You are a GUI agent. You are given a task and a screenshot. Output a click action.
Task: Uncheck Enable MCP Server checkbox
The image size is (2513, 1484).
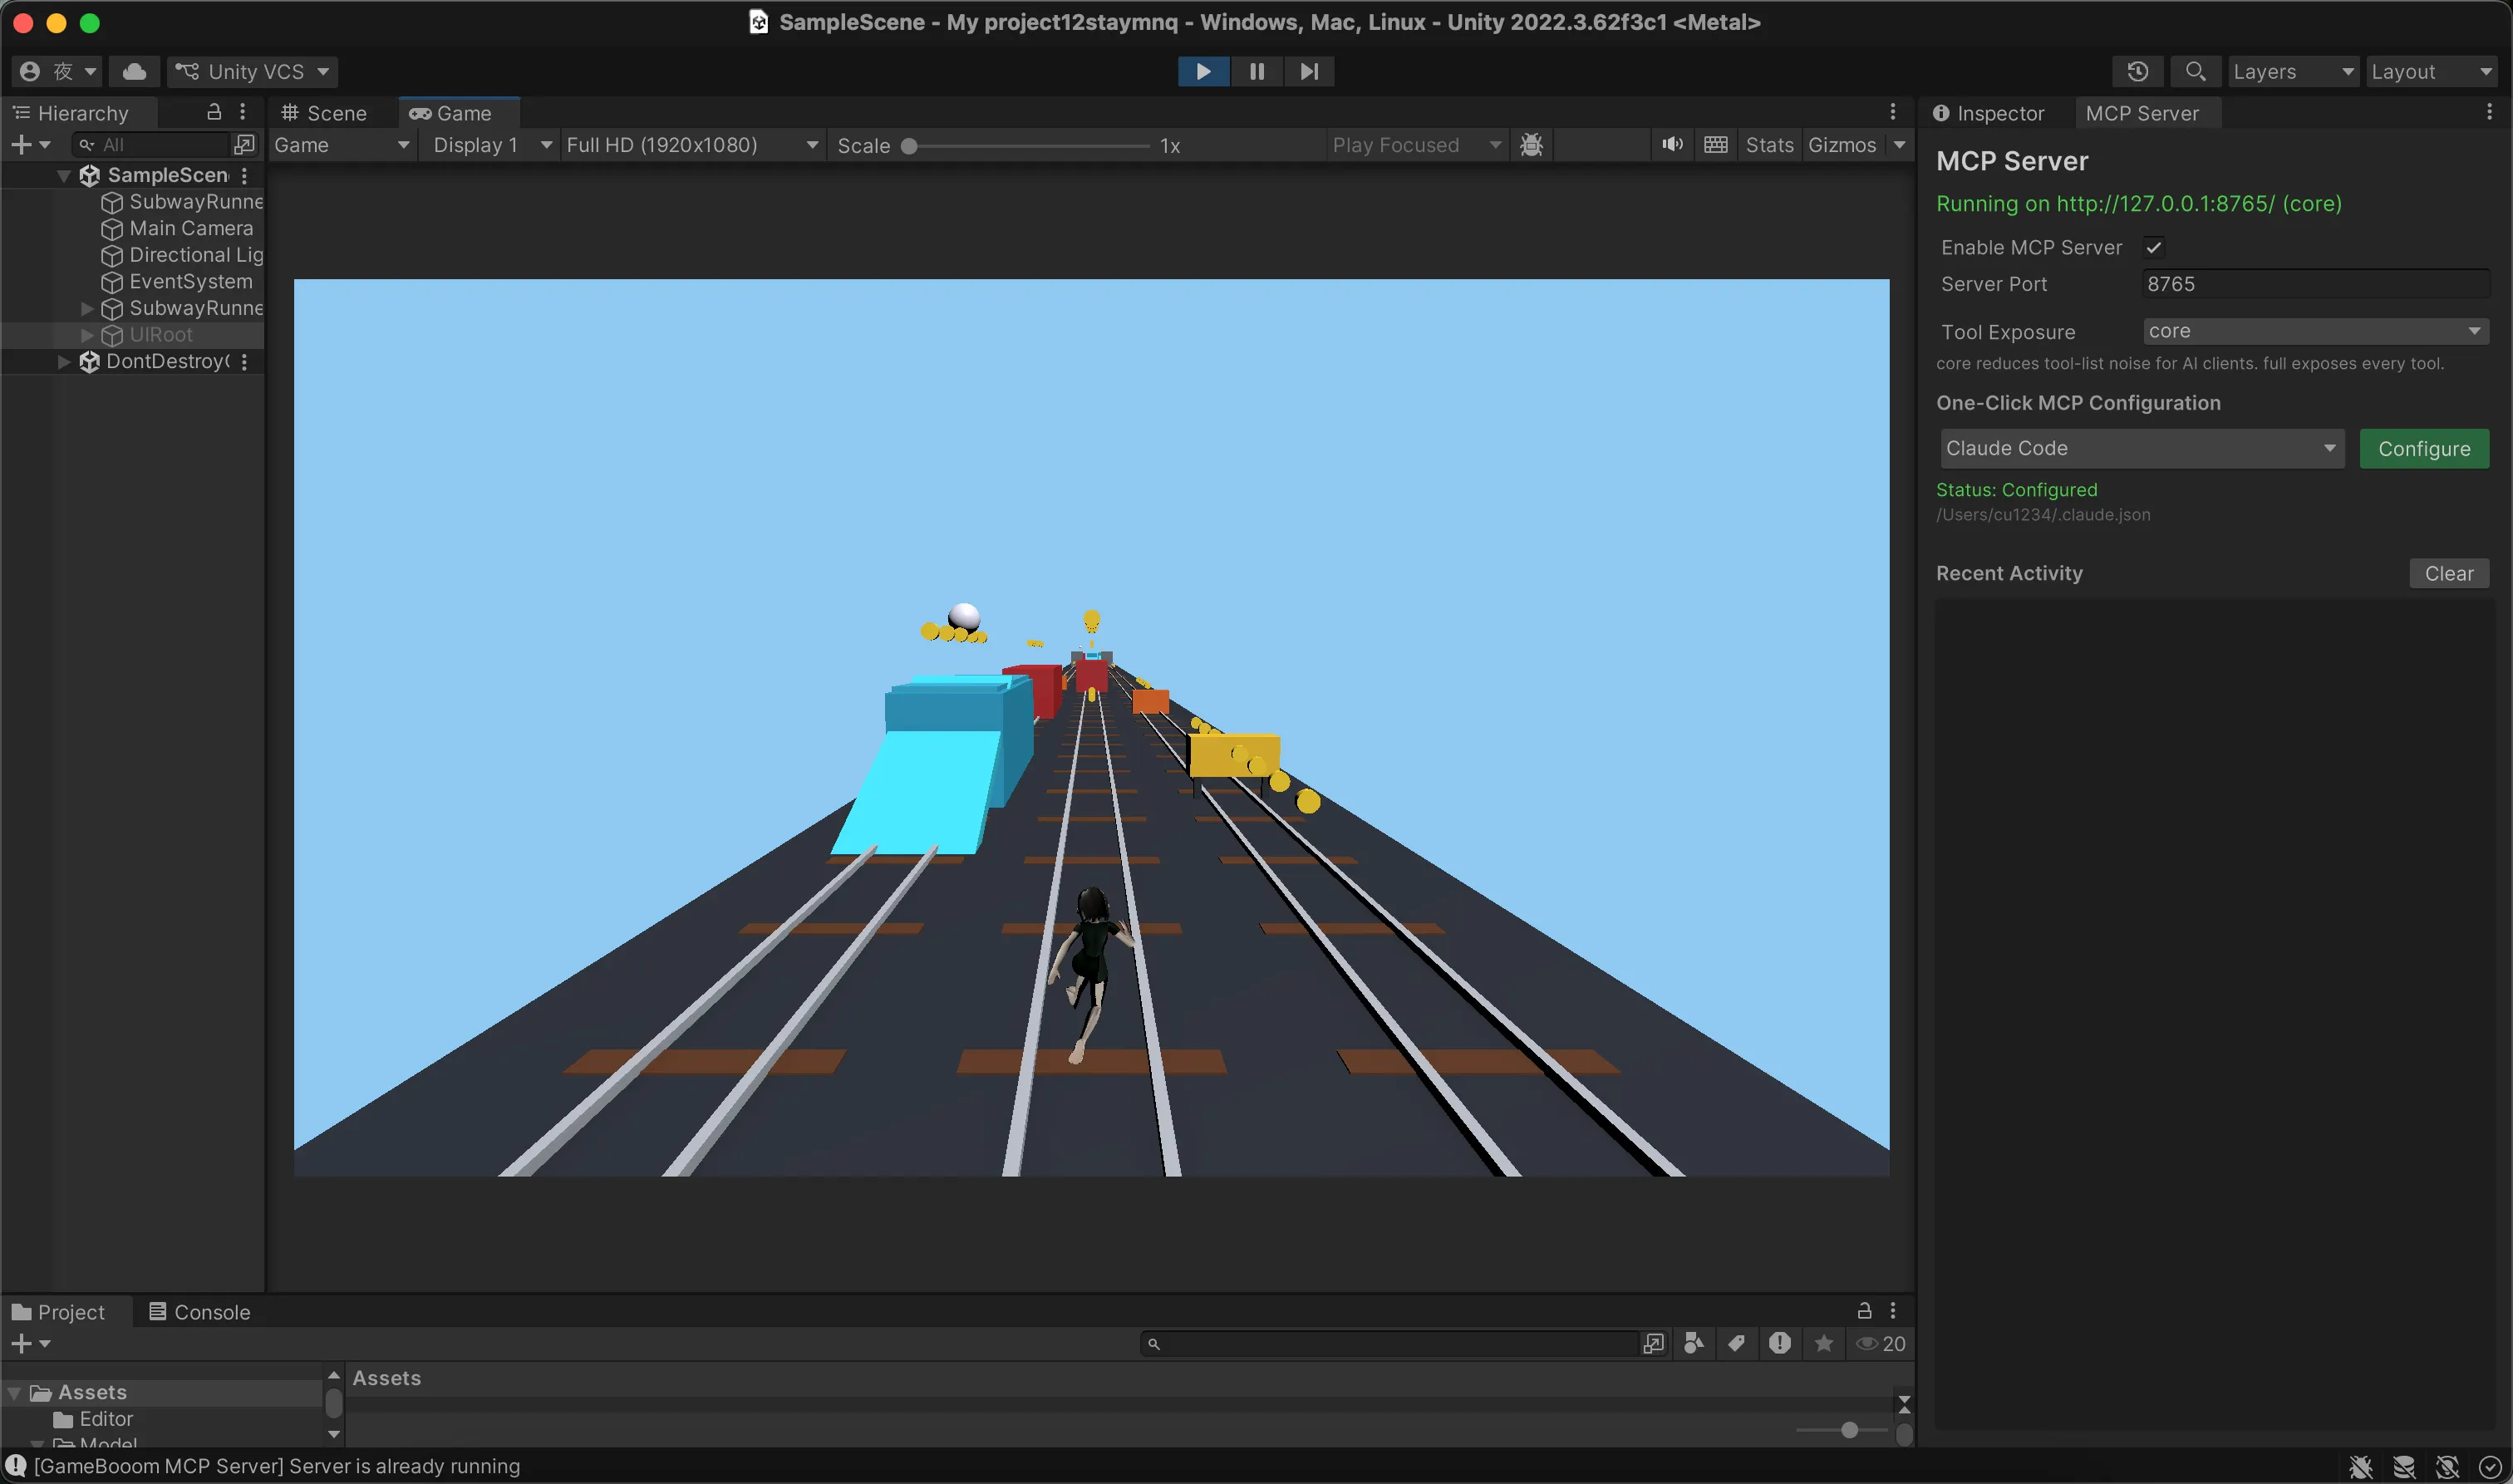click(x=2154, y=247)
